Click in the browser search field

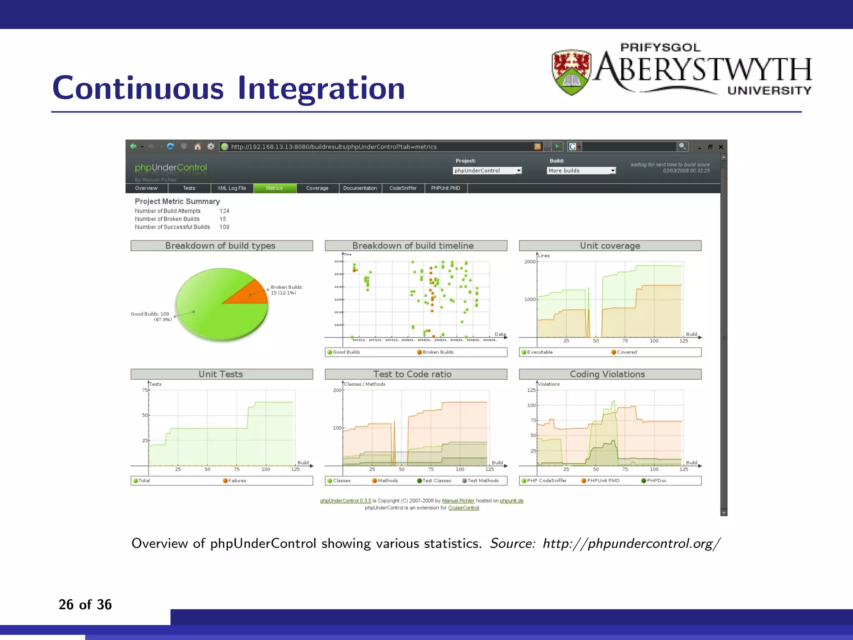[629, 147]
